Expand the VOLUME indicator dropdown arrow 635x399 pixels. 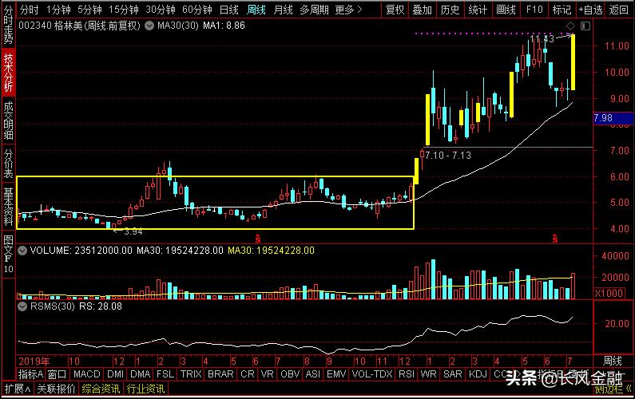click(22, 251)
